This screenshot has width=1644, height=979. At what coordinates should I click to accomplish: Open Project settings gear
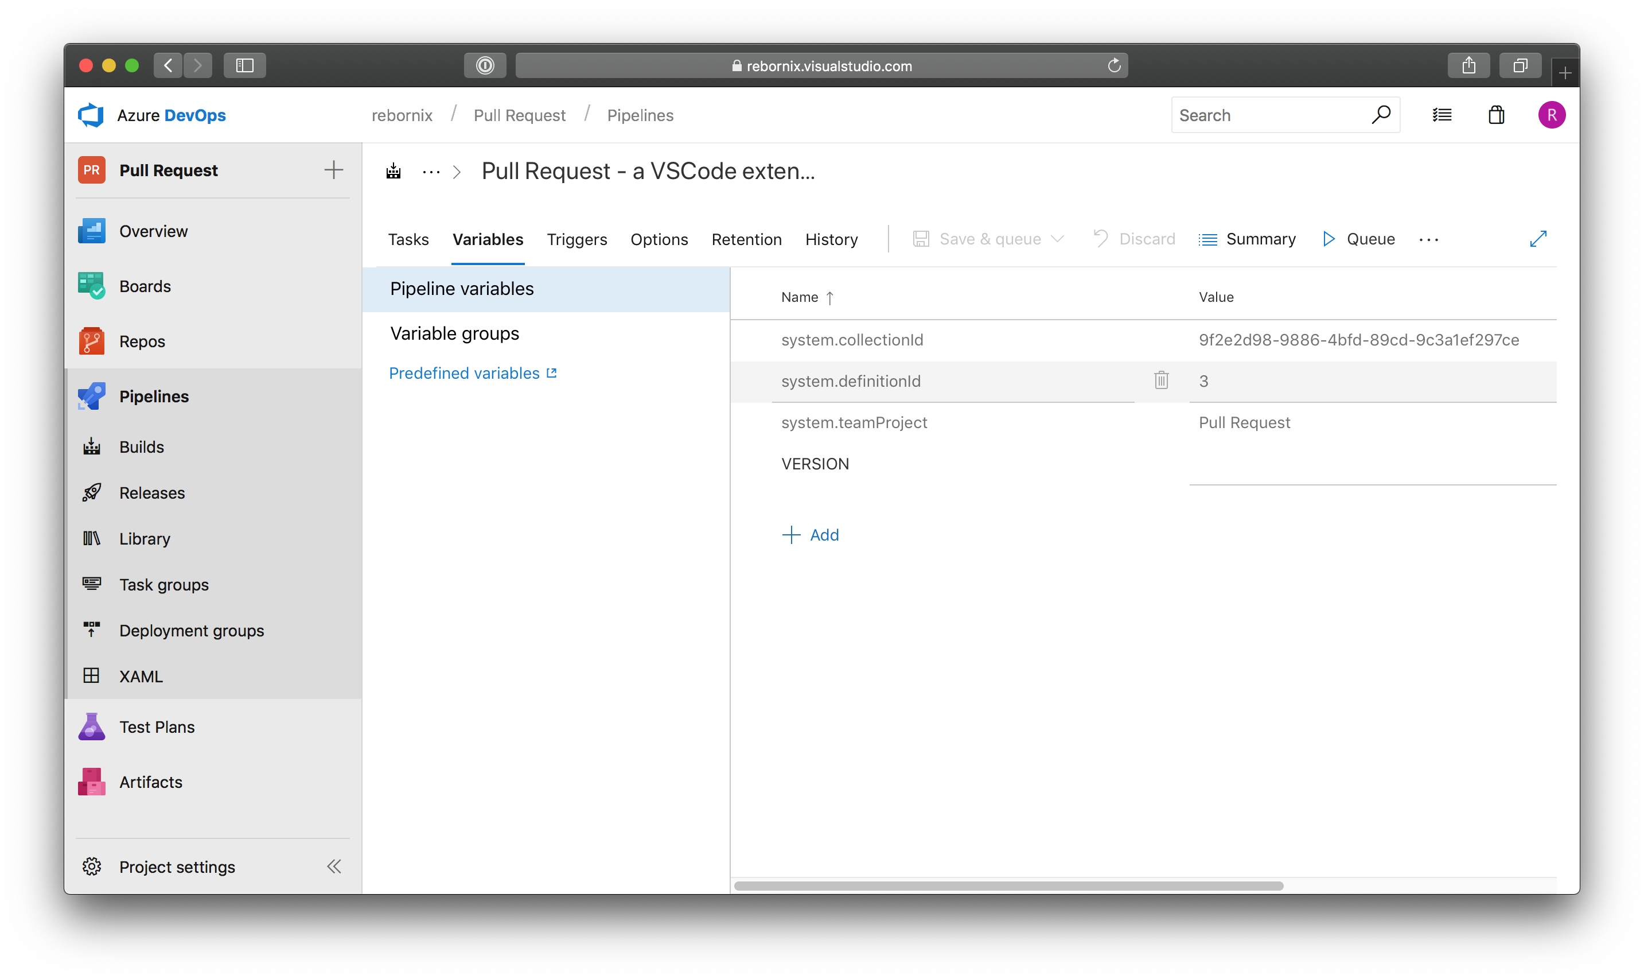click(x=91, y=866)
